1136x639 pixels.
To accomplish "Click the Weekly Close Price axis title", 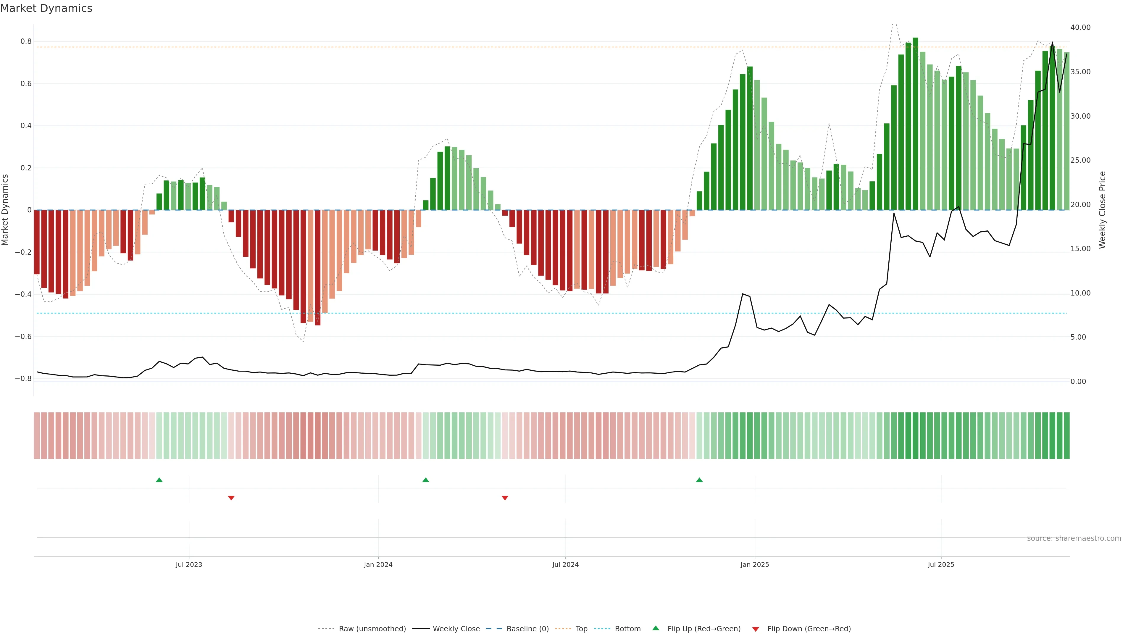I will point(1103,210).
